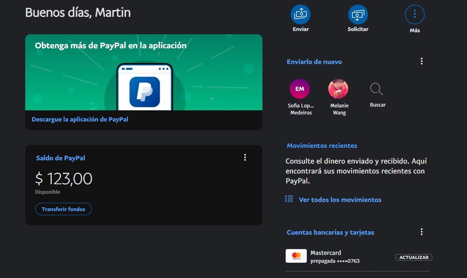Click the Mastercard card logo icon

(296, 256)
